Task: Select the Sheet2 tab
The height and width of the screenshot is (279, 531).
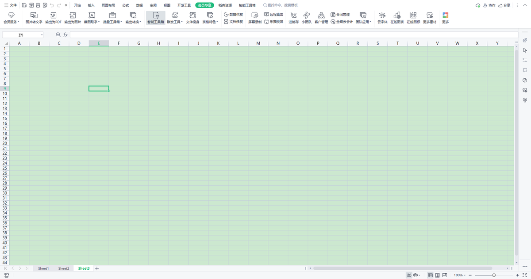Action: pos(64,268)
